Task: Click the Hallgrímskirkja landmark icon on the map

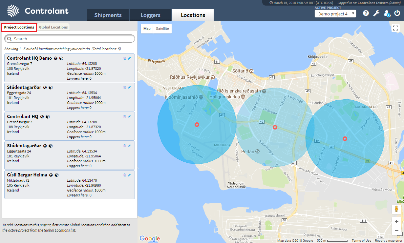Action: 243,97
